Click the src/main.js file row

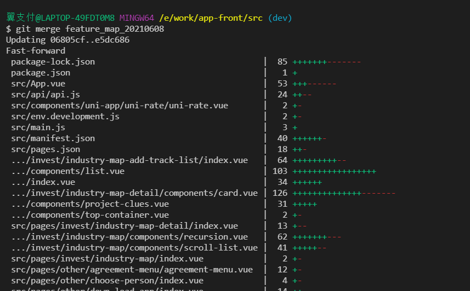click(38, 127)
